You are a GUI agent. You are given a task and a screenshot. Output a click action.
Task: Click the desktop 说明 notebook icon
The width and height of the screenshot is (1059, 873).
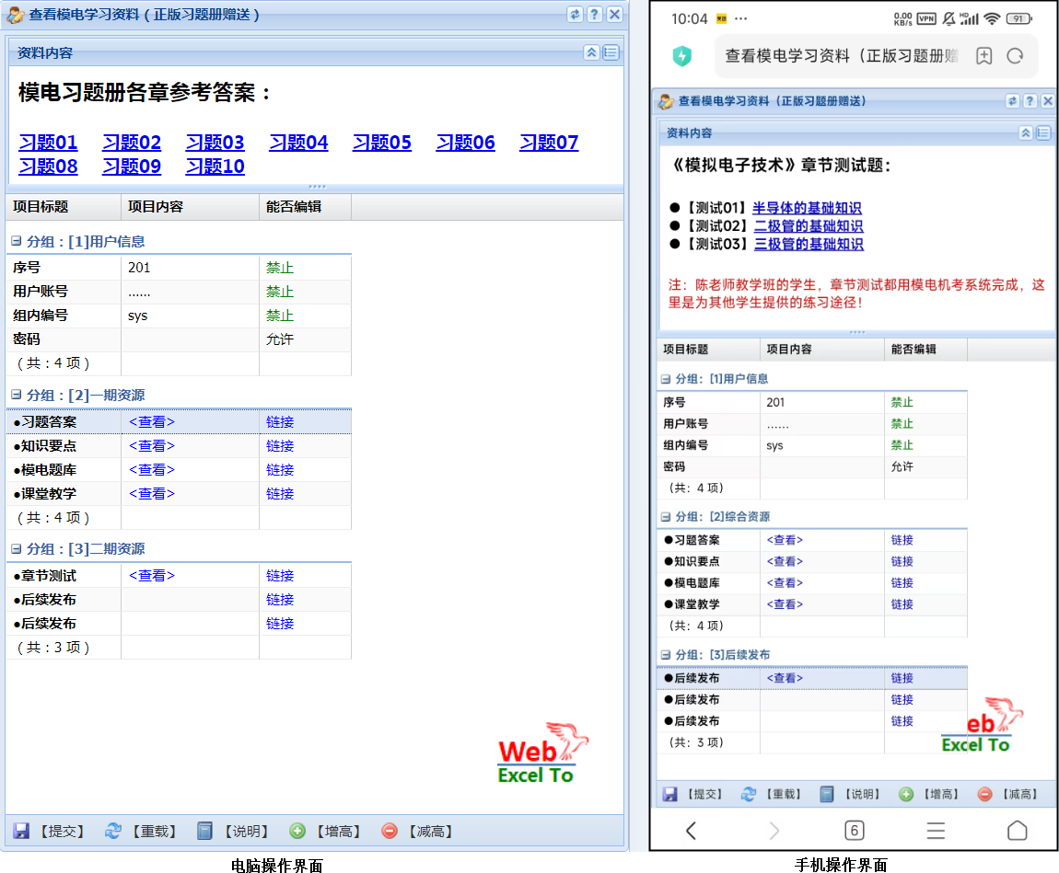click(205, 832)
